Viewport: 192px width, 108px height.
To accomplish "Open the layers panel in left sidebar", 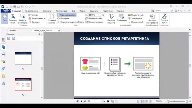I will tap(3, 54).
